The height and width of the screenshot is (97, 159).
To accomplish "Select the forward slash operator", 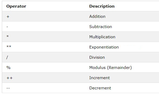I will click(7, 57).
